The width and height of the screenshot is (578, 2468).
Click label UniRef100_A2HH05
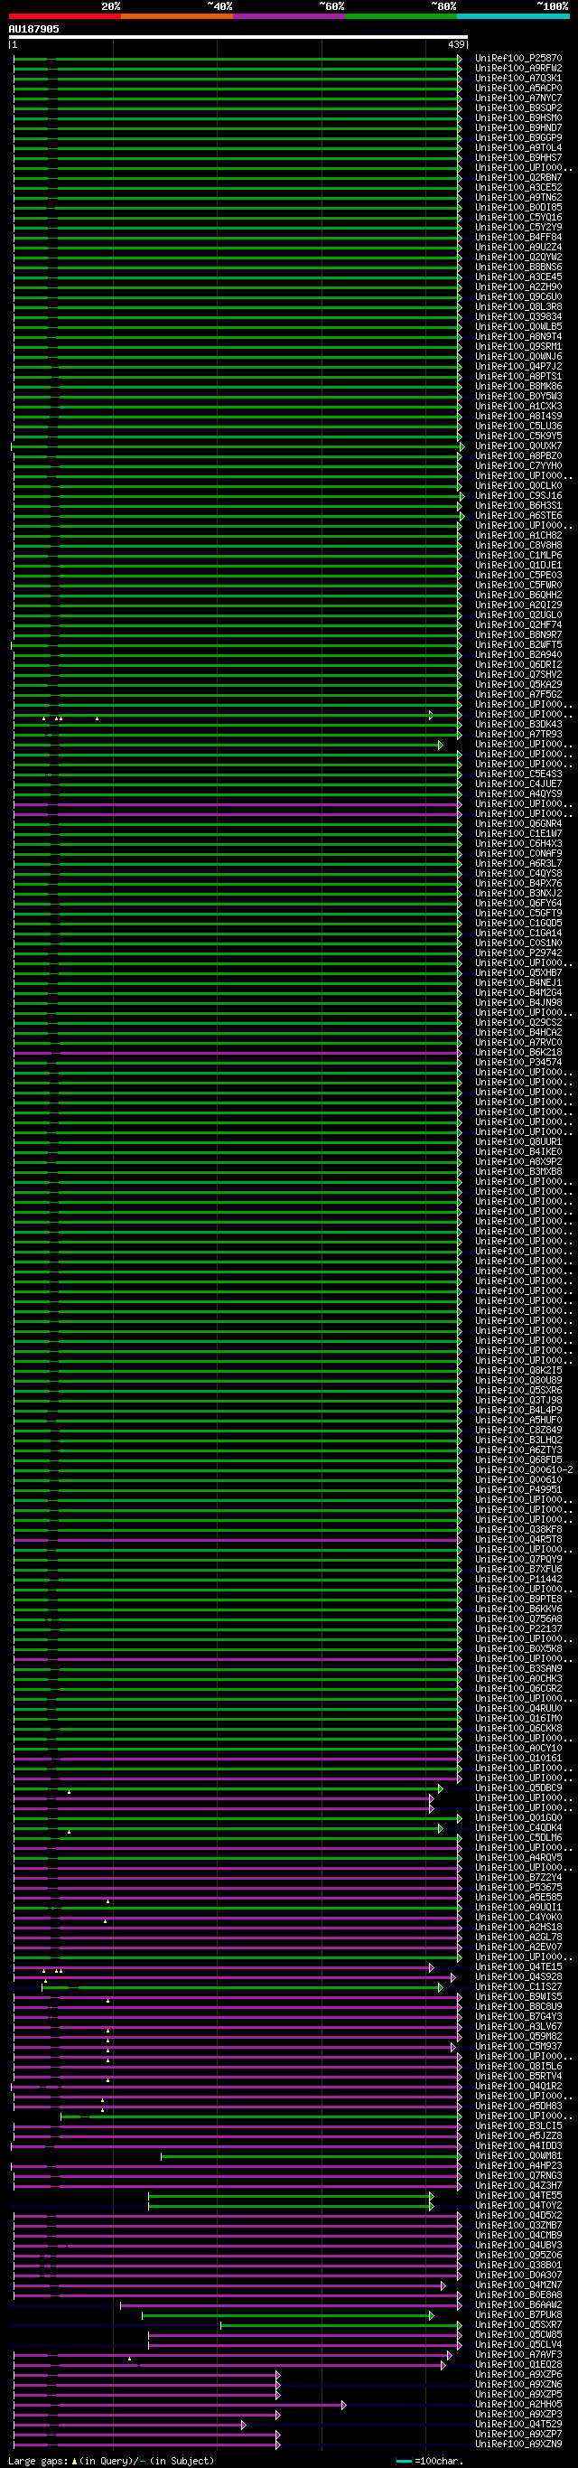[518, 2404]
